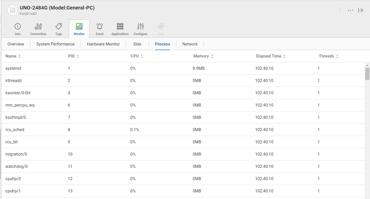Click the thread count link for systemd

[x=319, y=68]
